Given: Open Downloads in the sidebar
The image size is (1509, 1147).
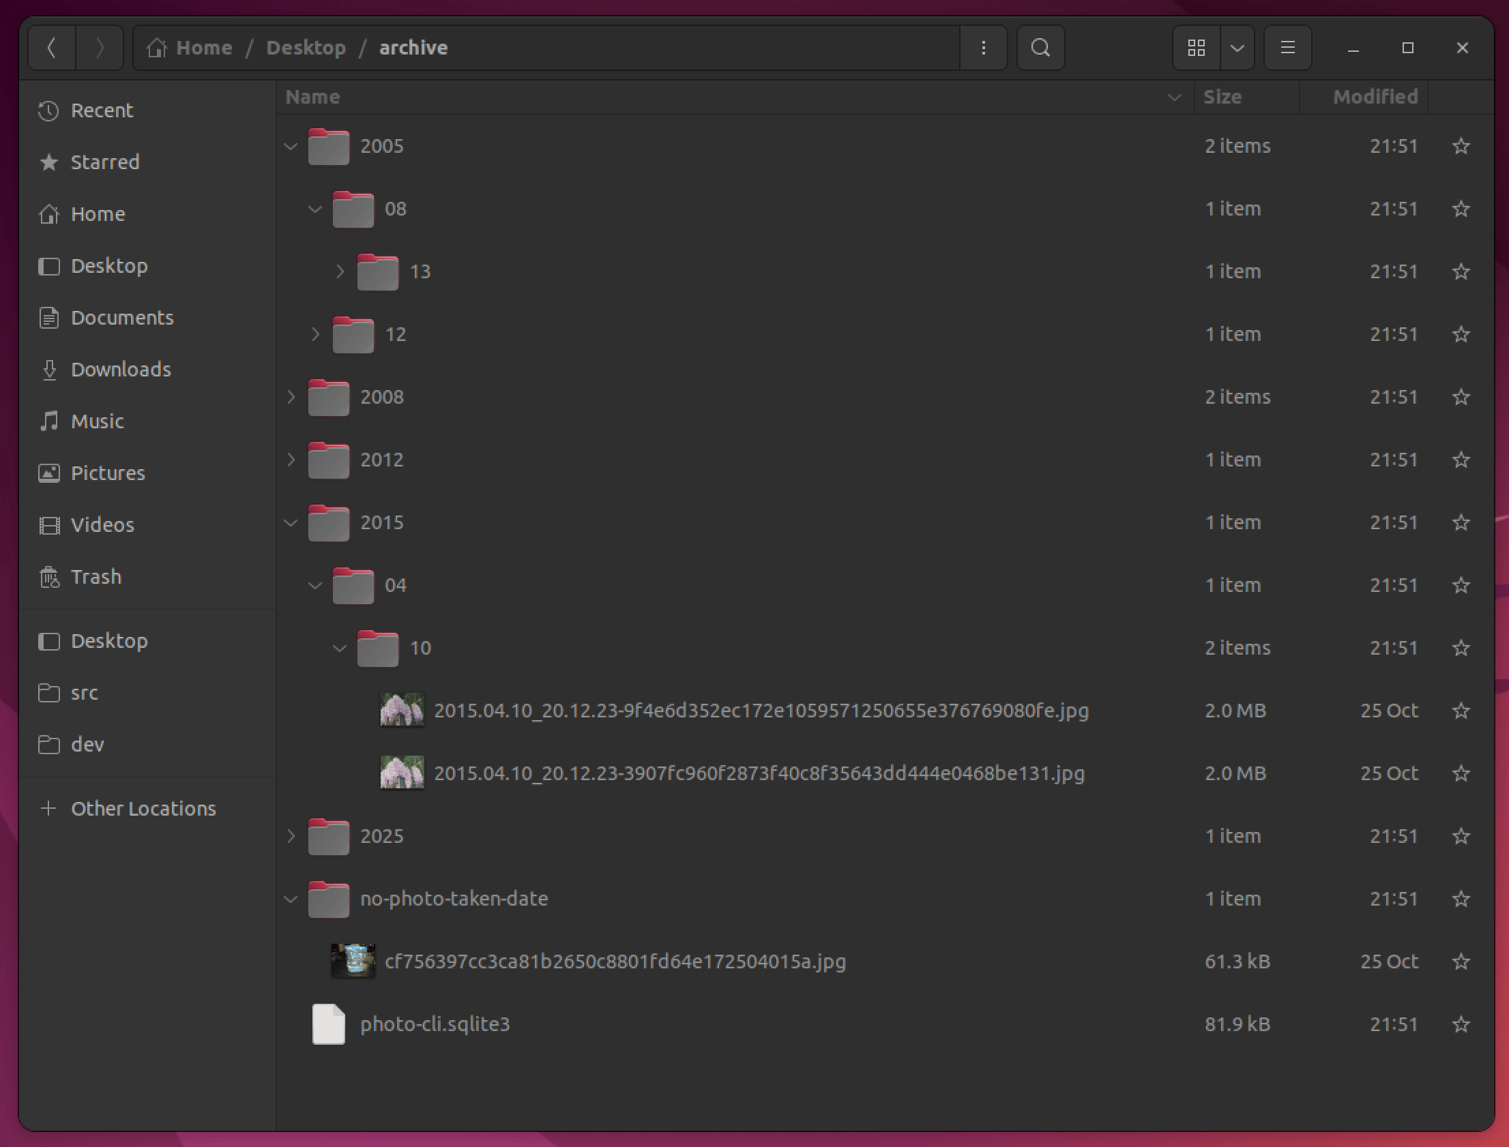Looking at the screenshot, I should click(x=147, y=370).
